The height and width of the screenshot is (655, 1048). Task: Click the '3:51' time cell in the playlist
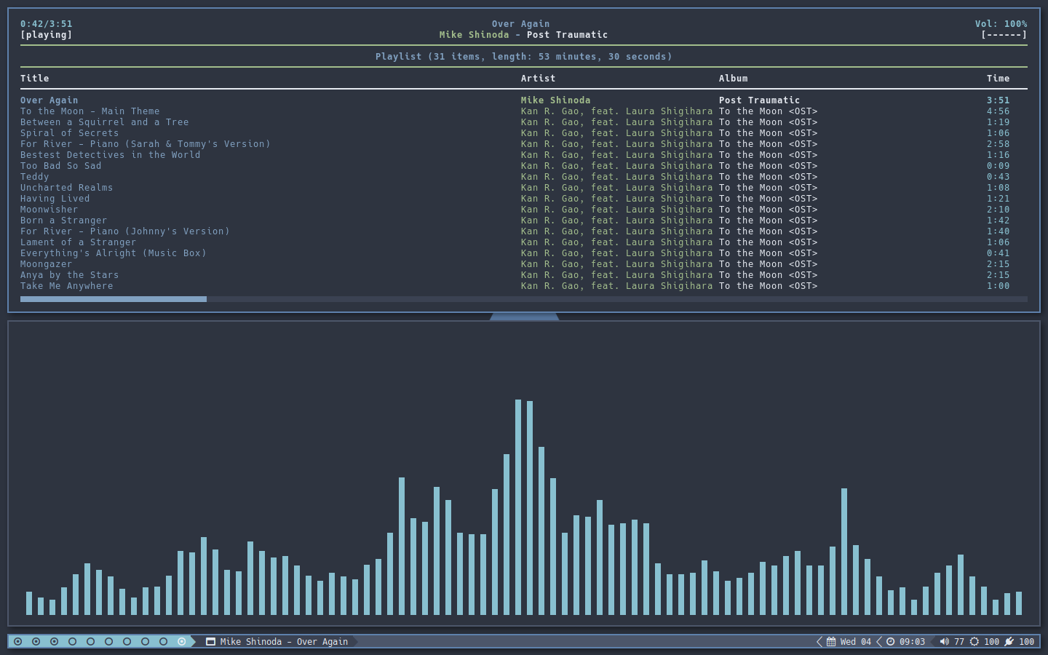999,100
